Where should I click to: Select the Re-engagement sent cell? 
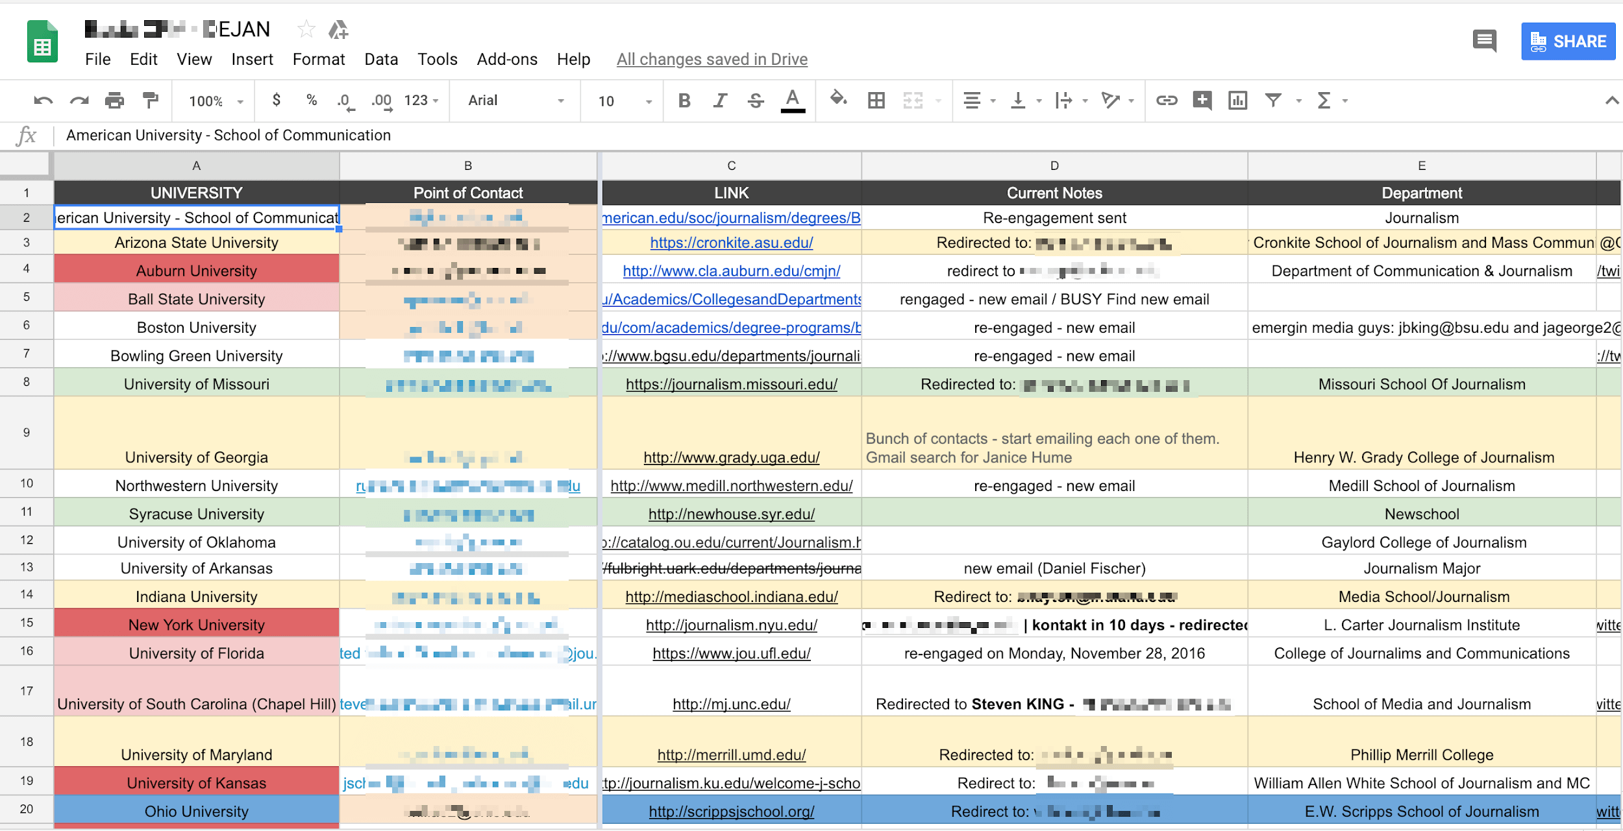(x=1054, y=218)
